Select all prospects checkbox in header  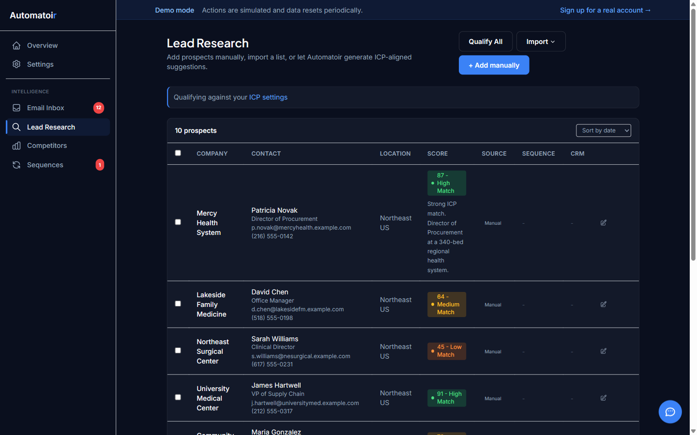point(178,153)
